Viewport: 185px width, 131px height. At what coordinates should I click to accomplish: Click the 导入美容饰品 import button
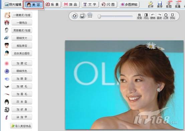21,126
